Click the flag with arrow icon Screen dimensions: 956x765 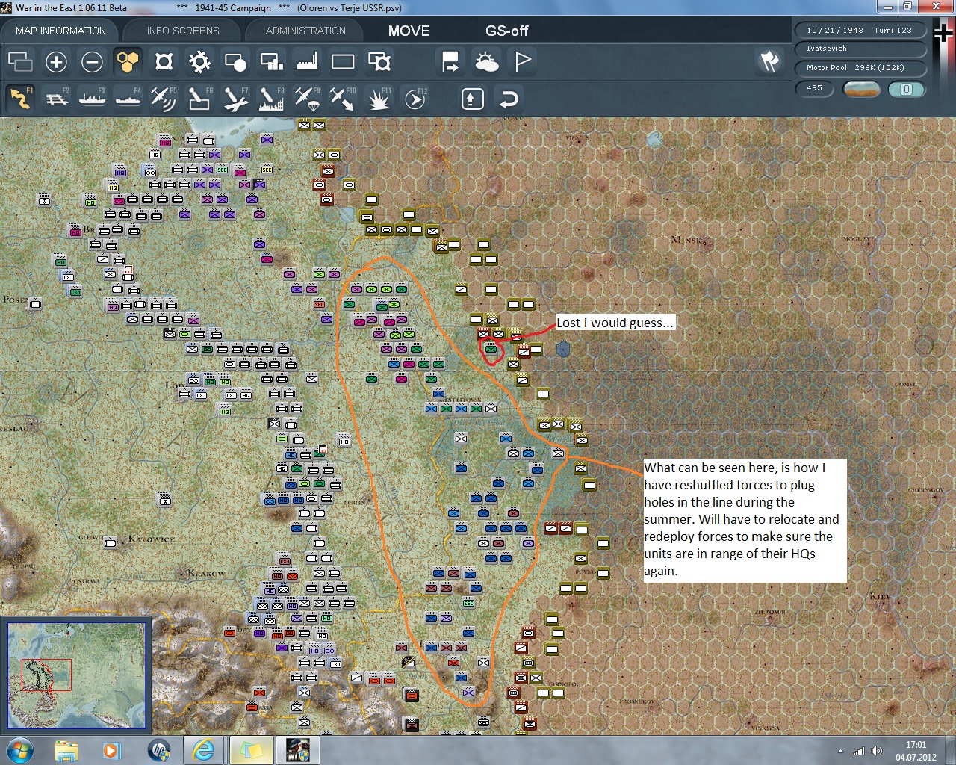point(450,61)
